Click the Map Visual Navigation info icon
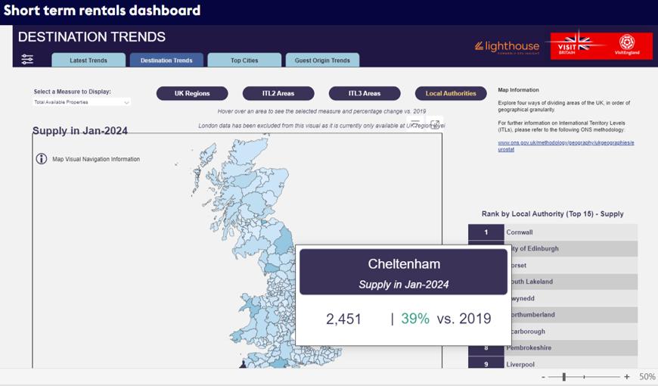The image size is (658, 386). [42, 159]
